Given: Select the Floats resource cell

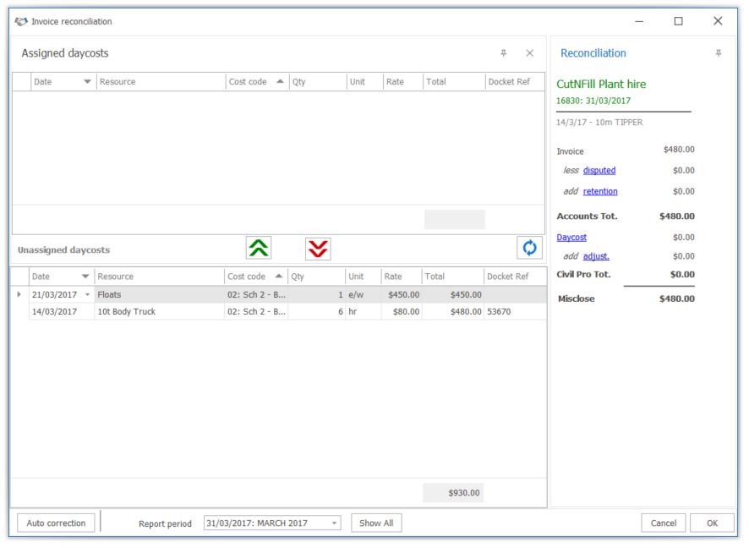Looking at the screenshot, I should [159, 295].
